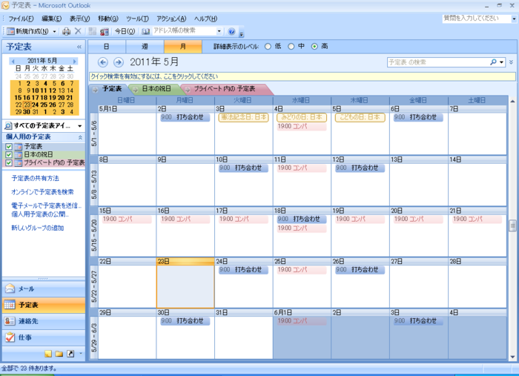Select the 日本の祝日 calendar tab

click(x=156, y=89)
